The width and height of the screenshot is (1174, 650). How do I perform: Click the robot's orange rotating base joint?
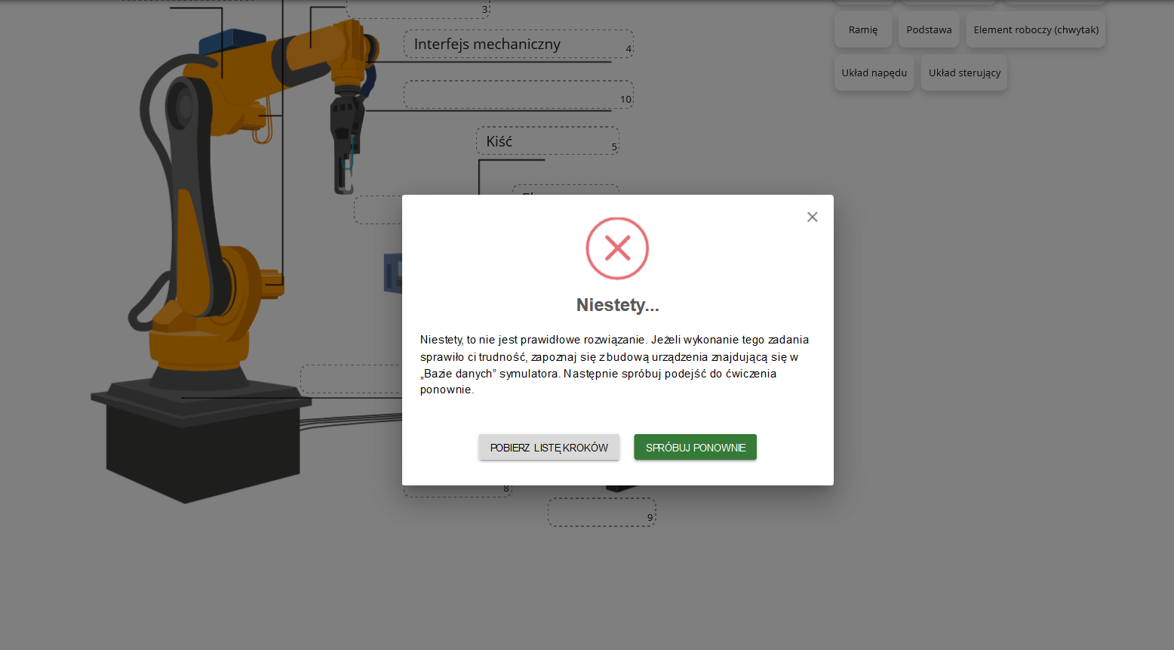198,347
